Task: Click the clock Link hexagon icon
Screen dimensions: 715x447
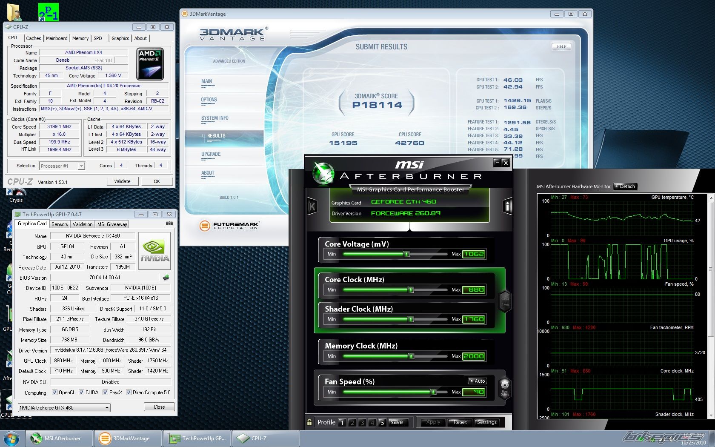Action: tap(505, 301)
